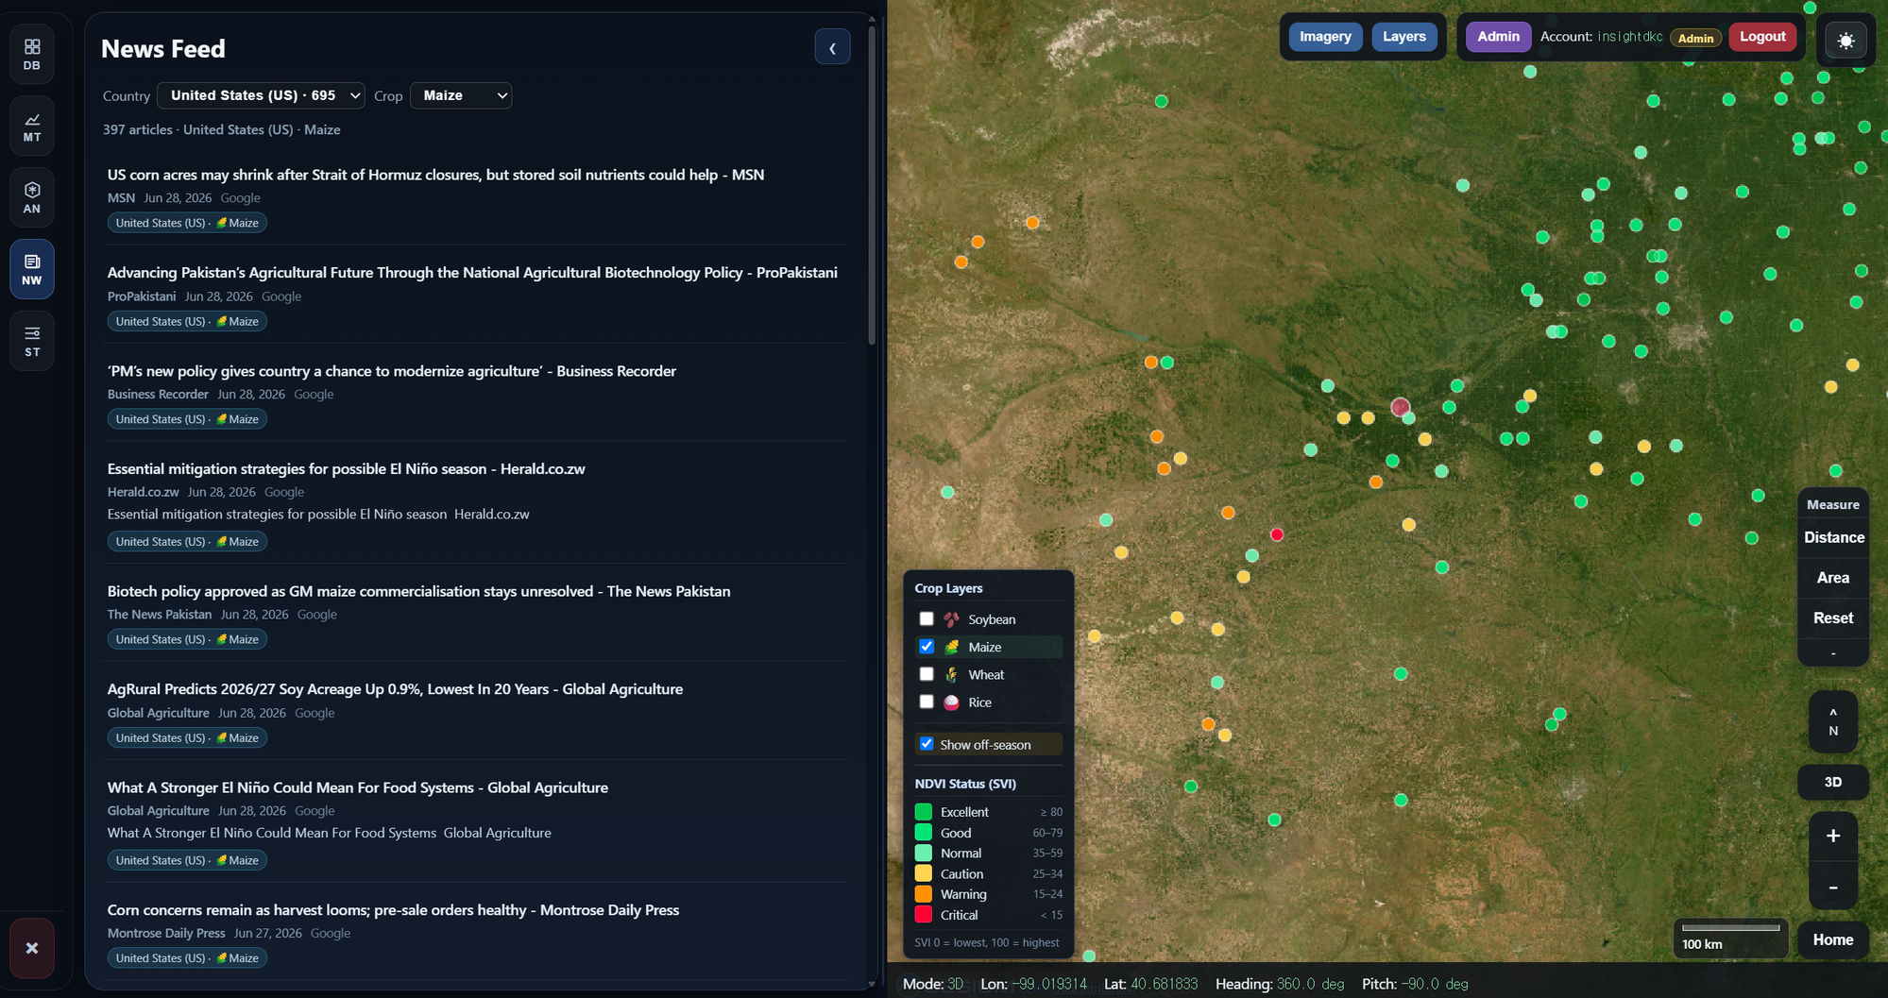
Task: Click the Soybean crop icon
Action: tap(951, 619)
